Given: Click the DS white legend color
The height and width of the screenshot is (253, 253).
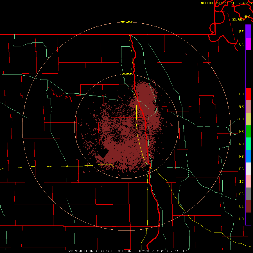Looking at the screenshot, I should coord(248,169).
